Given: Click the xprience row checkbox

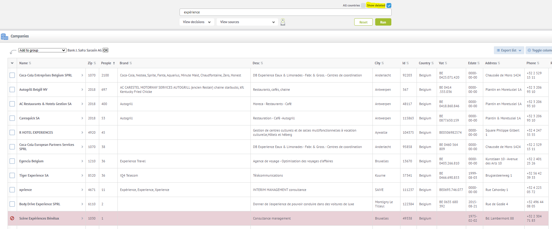Looking at the screenshot, I should (x=12, y=190).
